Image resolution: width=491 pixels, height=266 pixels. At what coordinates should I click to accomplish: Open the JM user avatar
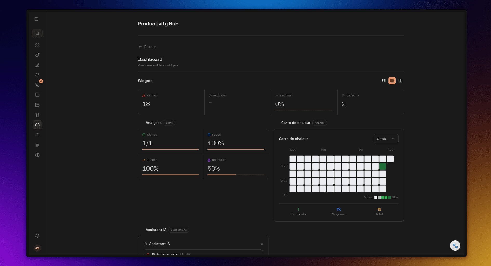37,248
